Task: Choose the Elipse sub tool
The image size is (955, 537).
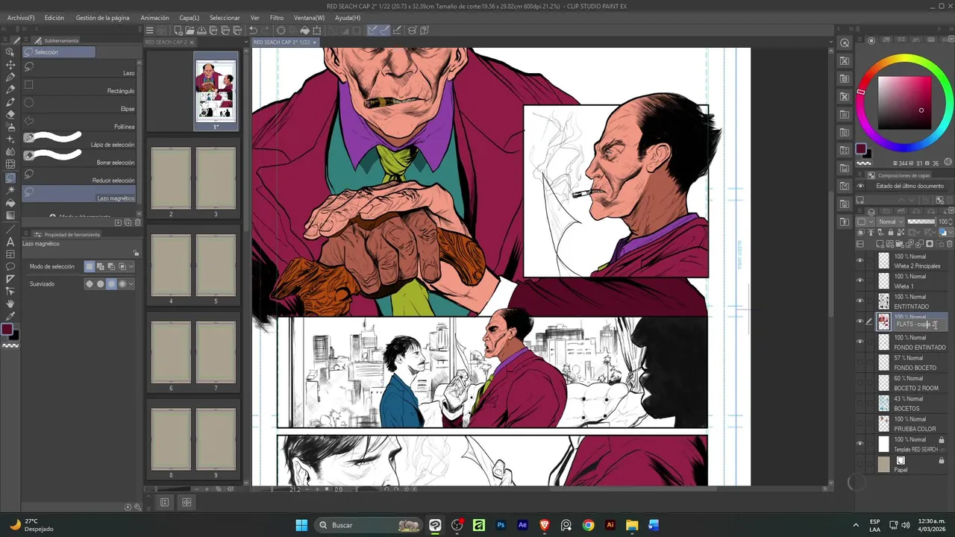Action: 78,102
